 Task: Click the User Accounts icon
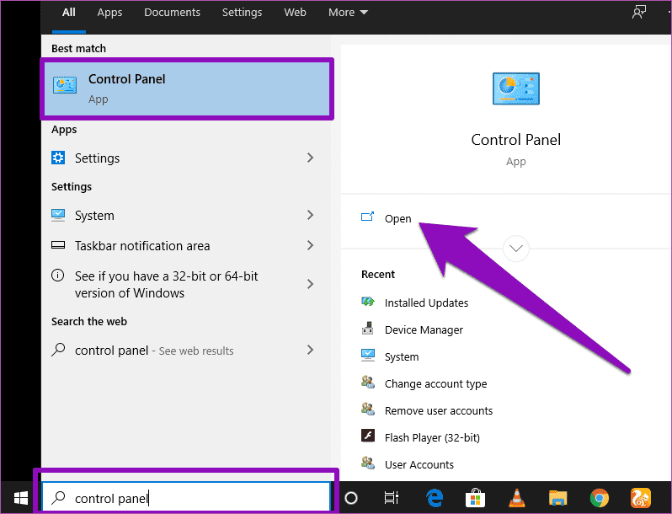point(368,463)
